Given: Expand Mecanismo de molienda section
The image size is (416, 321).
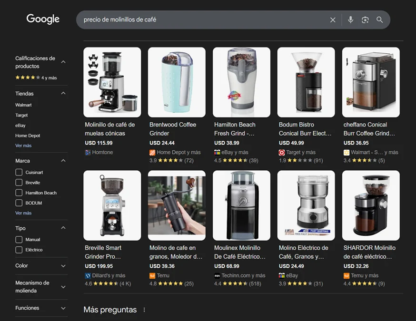Looking at the screenshot, I should 63,287.
